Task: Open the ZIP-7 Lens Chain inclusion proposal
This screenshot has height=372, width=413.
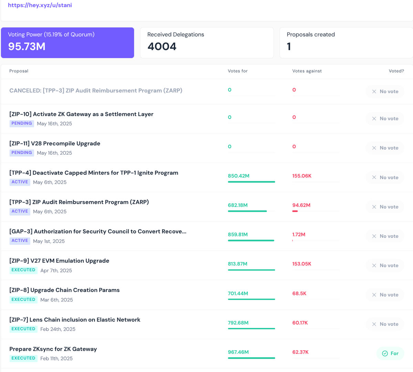Action: coord(75,320)
